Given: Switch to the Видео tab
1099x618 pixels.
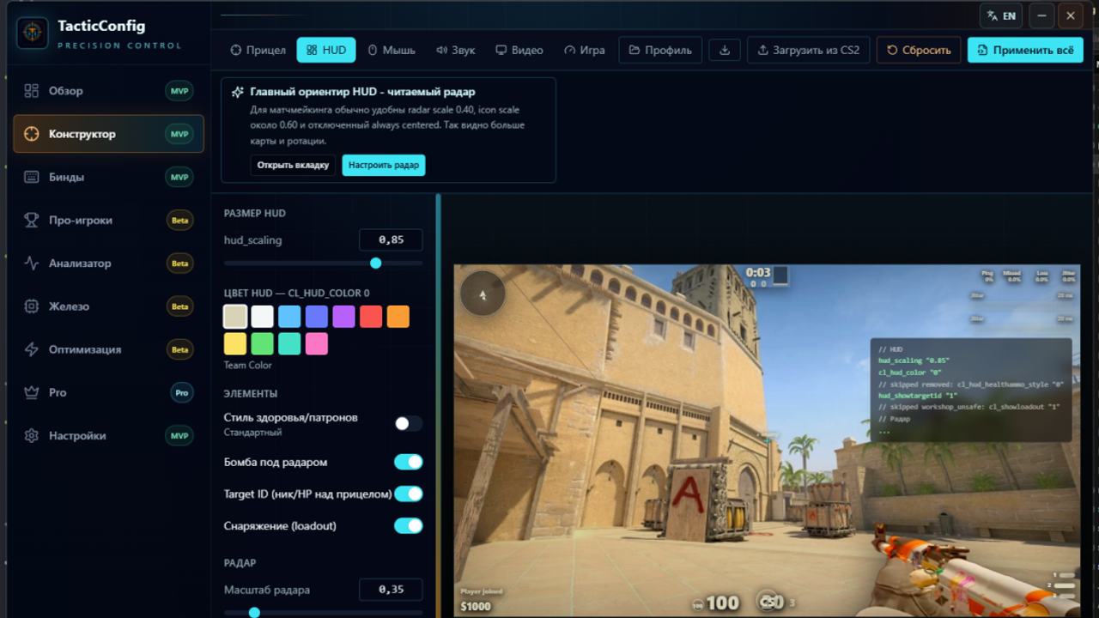Looking at the screenshot, I should tap(519, 50).
